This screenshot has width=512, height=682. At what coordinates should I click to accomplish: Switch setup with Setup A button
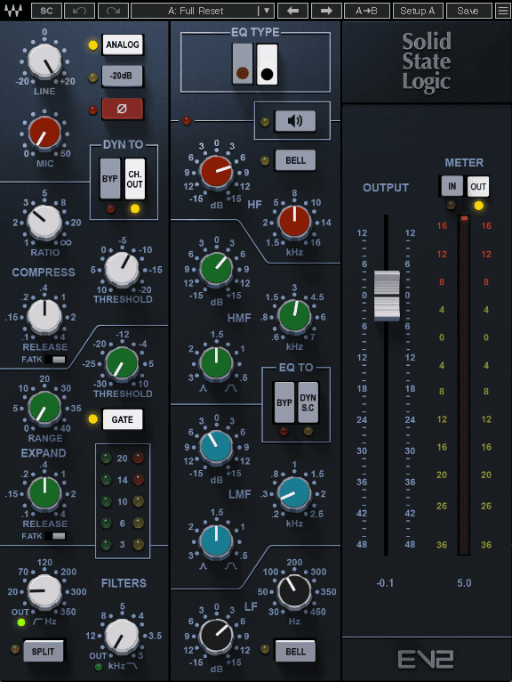pos(417,11)
